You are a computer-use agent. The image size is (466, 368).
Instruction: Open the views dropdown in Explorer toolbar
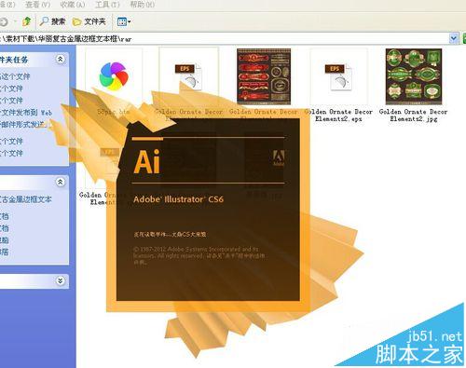click(x=124, y=21)
